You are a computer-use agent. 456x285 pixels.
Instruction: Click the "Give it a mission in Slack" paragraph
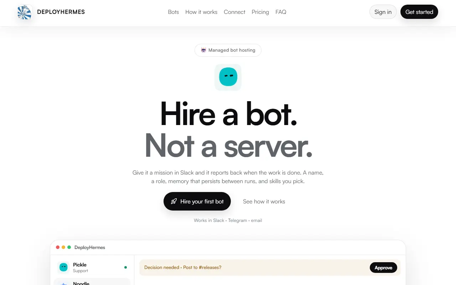(228, 177)
